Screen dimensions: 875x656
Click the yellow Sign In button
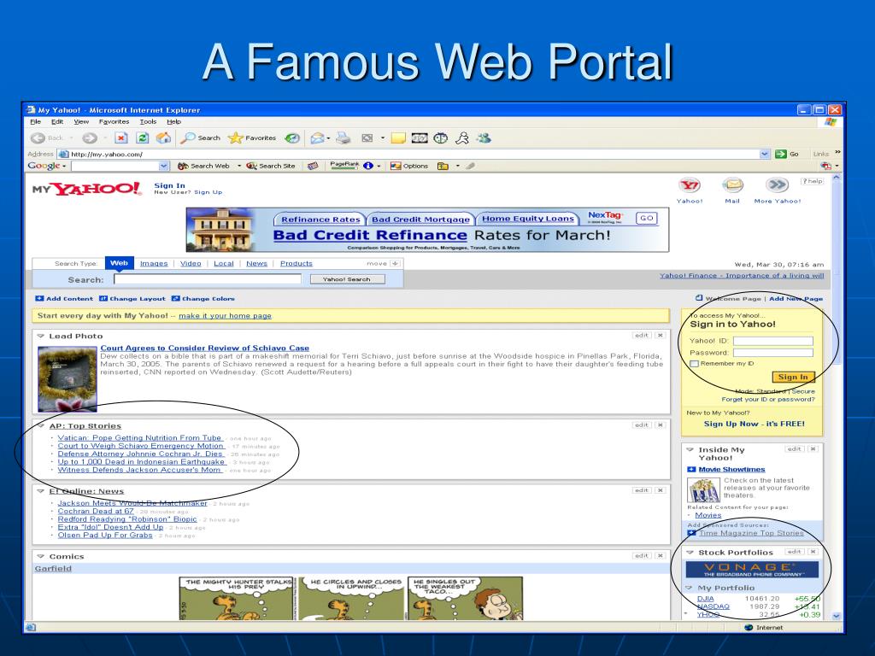pos(793,377)
